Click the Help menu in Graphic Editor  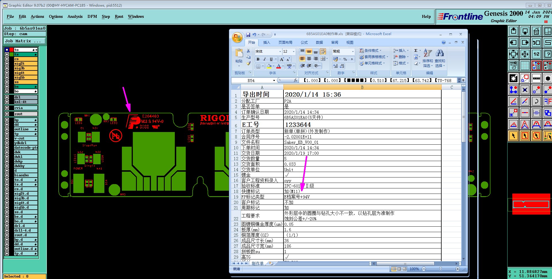(x=426, y=17)
